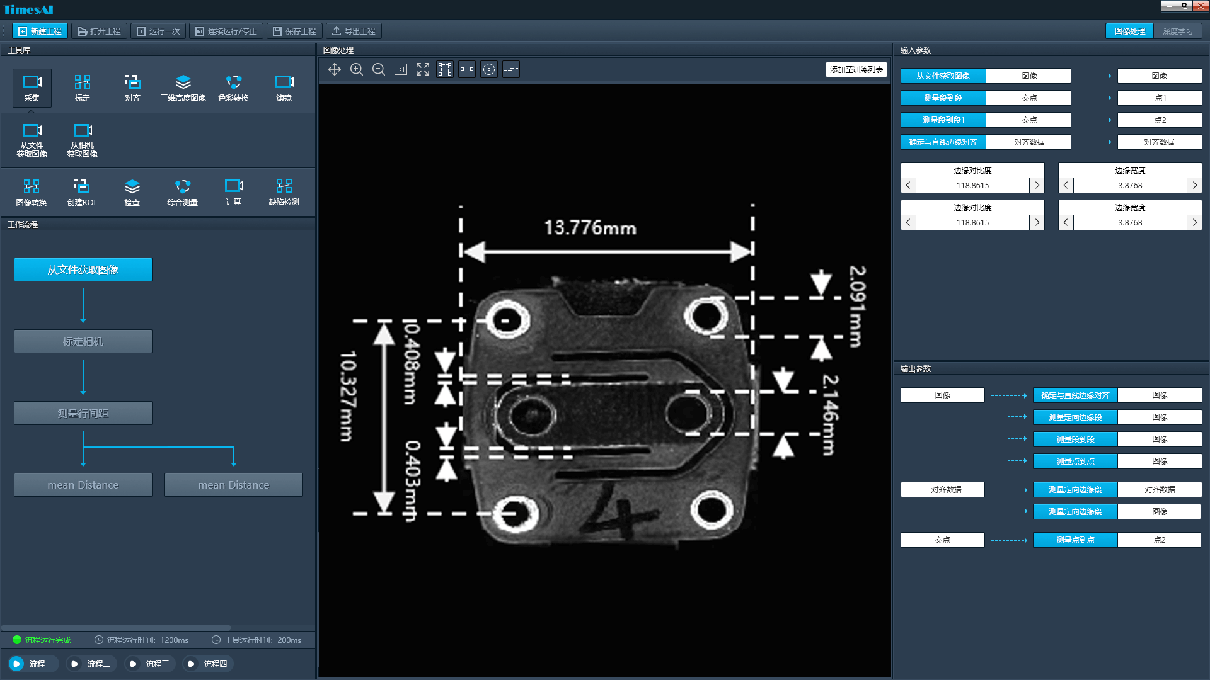Switch to 深度学习 tab

coord(1177,31)
